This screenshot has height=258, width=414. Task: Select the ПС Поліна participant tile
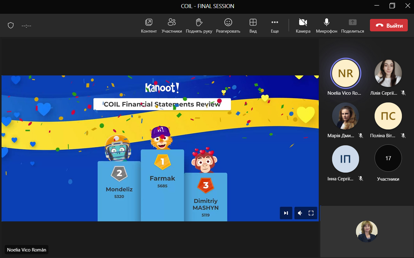pyautogui.click(x=388, y=116)
